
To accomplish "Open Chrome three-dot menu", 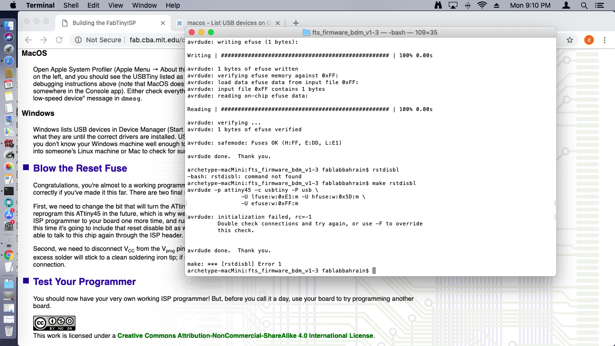I will (605, 40).
